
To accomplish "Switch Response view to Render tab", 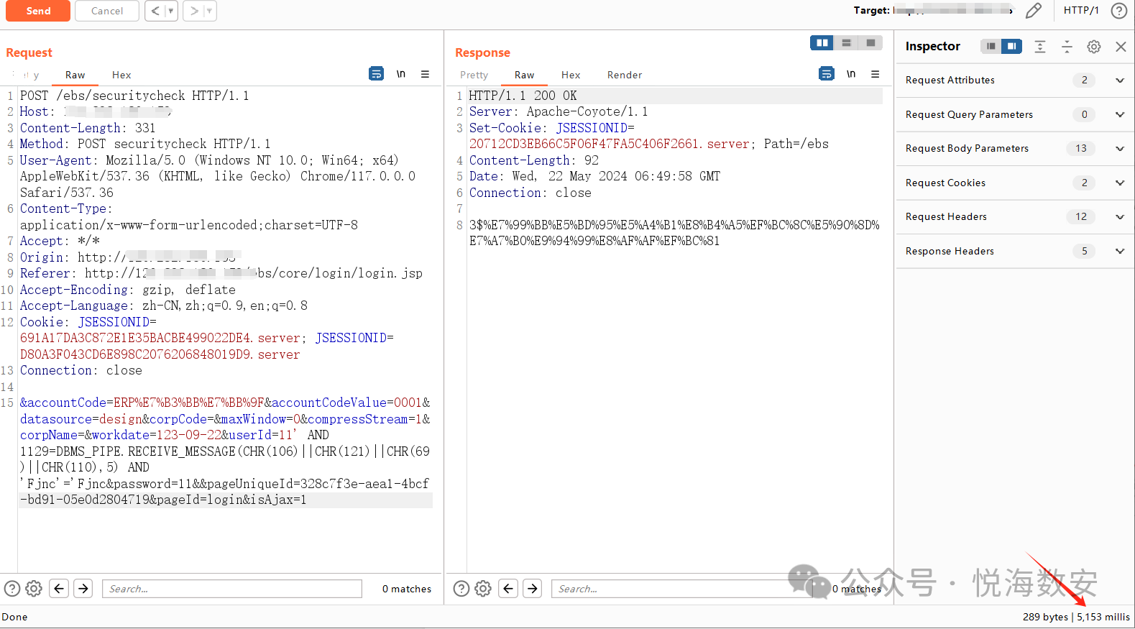I will pyautogui.click(x=625, y=75).
